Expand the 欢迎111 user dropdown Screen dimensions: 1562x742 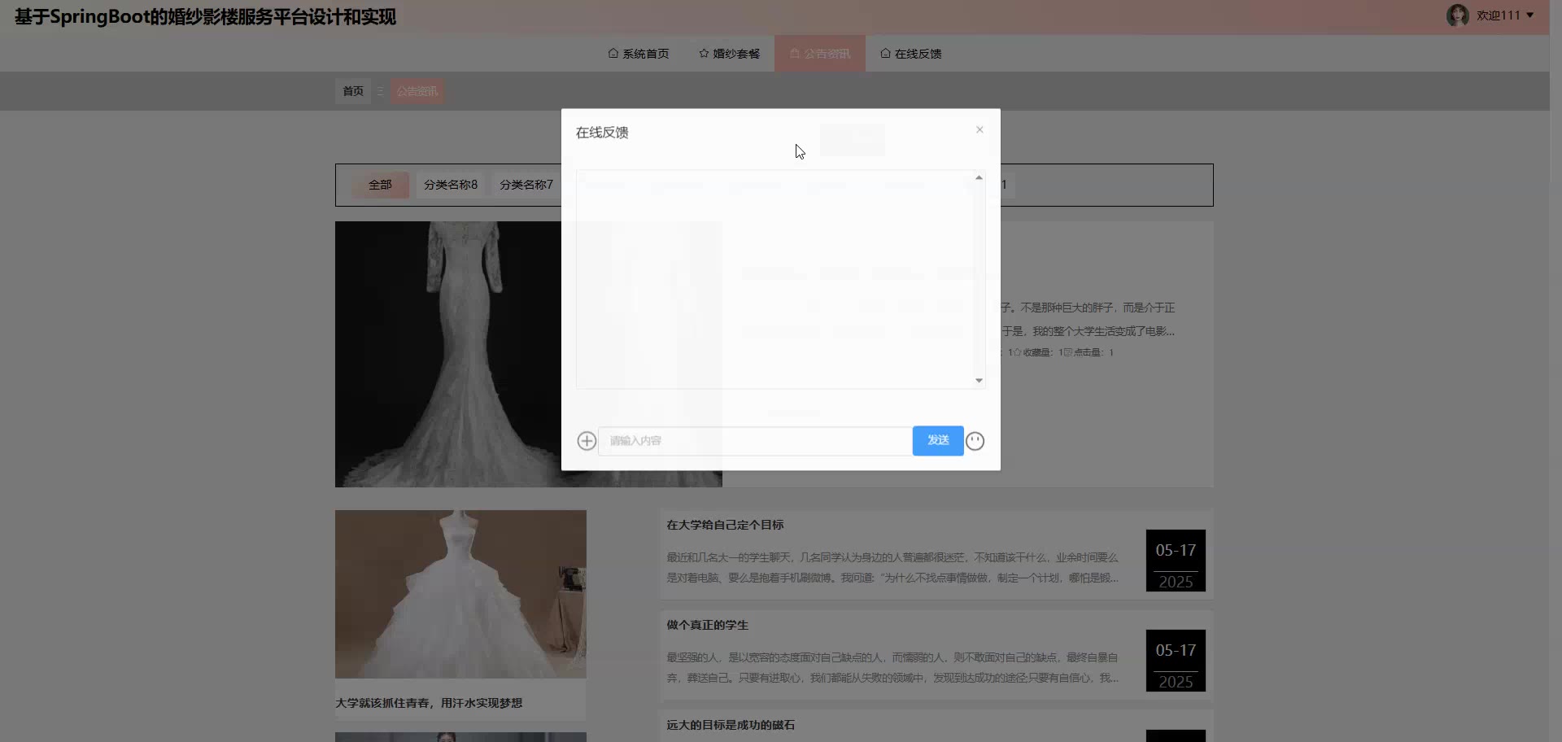pyautogui.click(x=1505, y=15)
